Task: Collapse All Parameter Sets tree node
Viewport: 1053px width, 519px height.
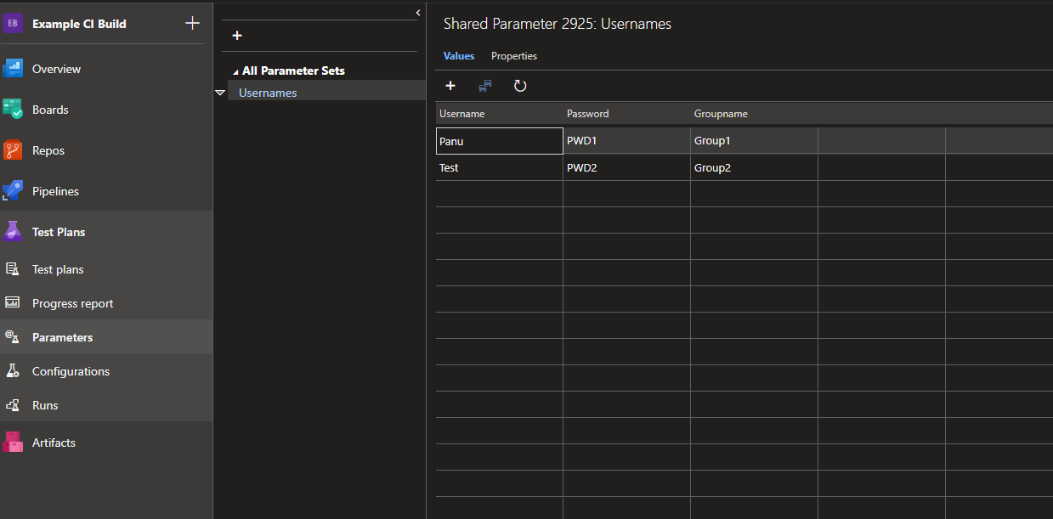Action: point(236,71)
